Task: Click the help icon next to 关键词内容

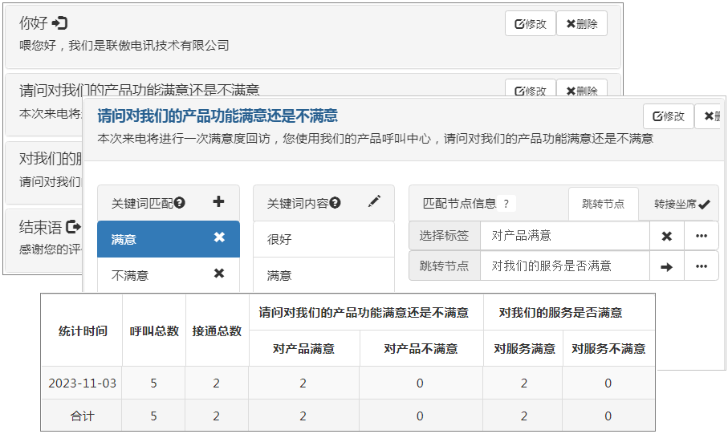Action: [335, 203]
